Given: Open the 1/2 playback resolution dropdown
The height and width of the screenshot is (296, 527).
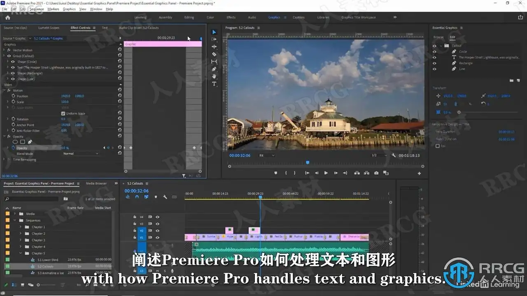Looking at the screenshot, I should click(x=379, y=155).
